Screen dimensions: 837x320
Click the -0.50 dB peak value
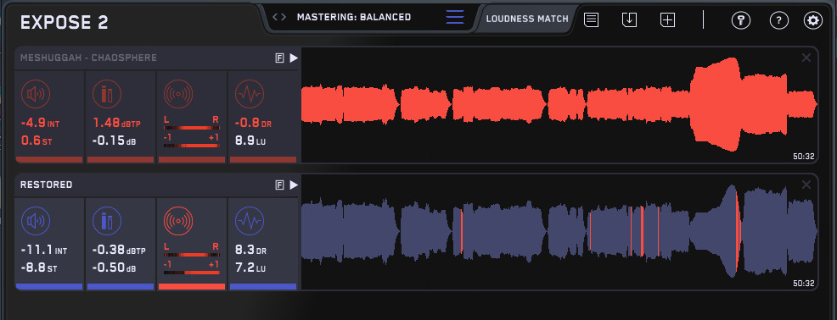(114, 268)
